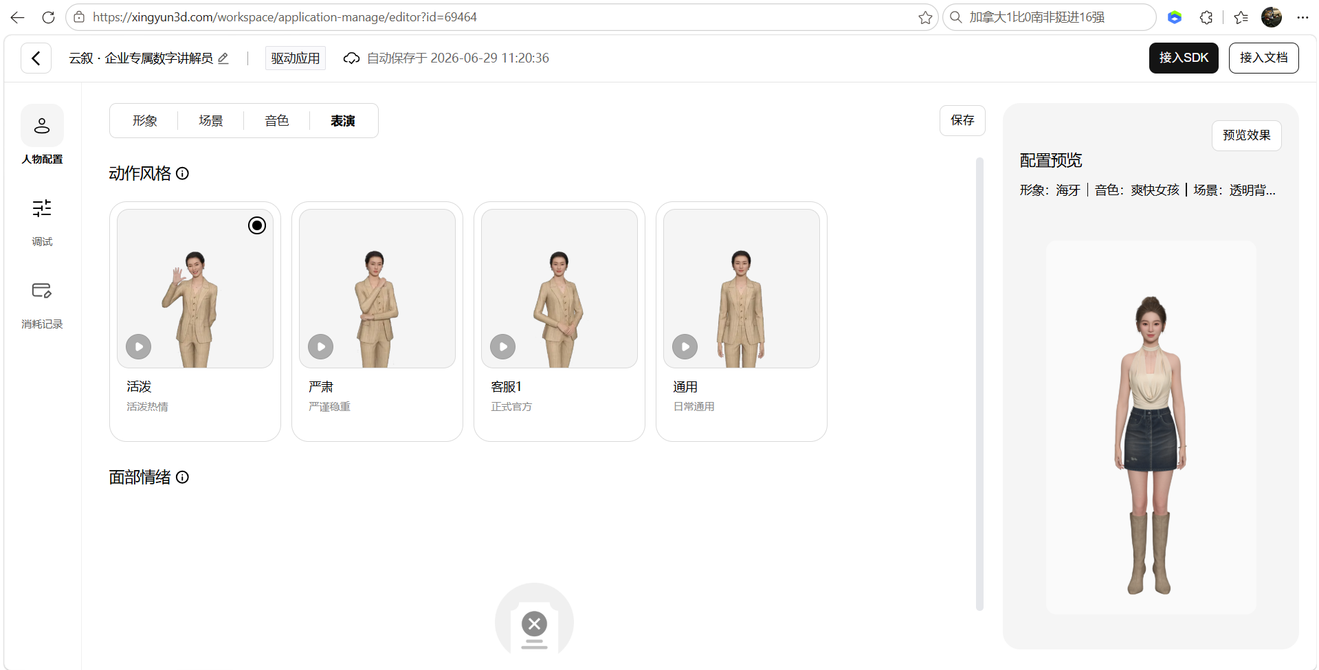
Task: Click the browser search box
Action: 1050,17
